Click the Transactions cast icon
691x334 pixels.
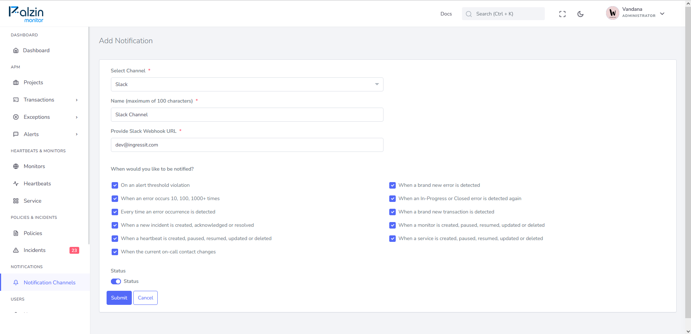click(16, 100)
